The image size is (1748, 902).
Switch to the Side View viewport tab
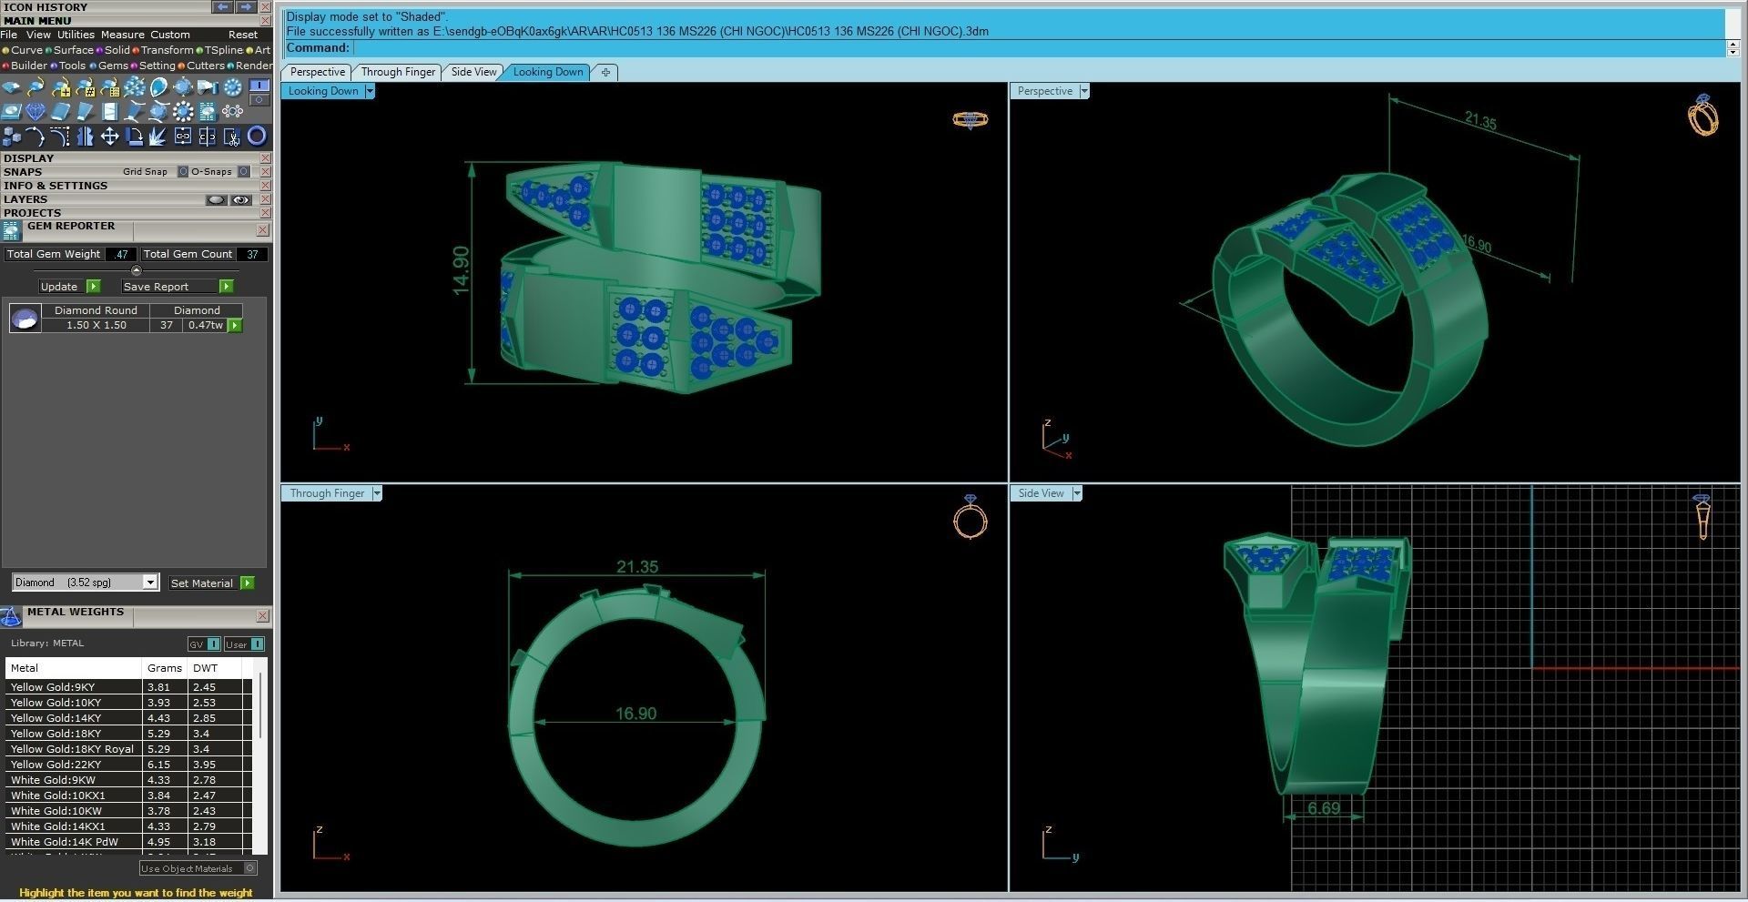(x=474, y=72)
